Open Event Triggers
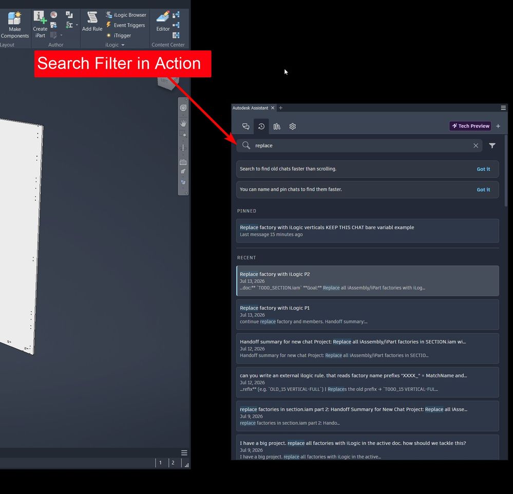Screen dimensions: 513x494 [126, 25]
